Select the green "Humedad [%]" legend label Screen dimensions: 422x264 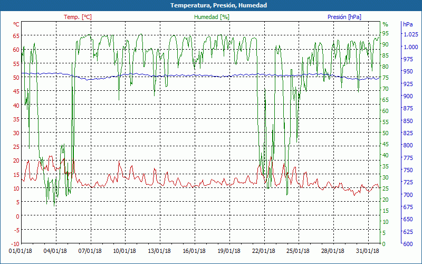(212, 17)
